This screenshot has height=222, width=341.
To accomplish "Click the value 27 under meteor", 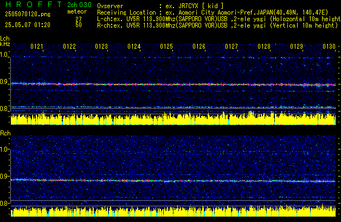I will click(79, 19).
